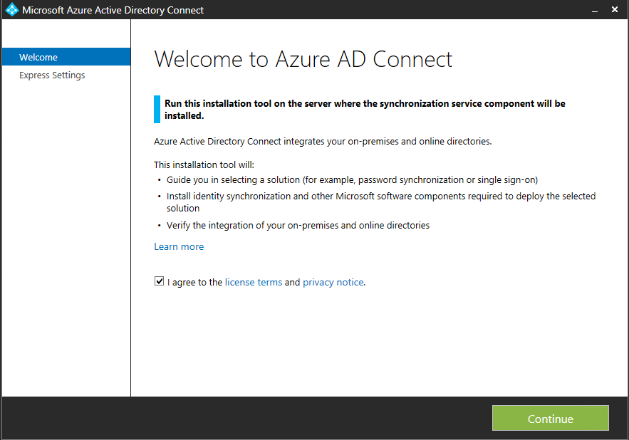Open the license terms link
629x440 pixels.
254,283
